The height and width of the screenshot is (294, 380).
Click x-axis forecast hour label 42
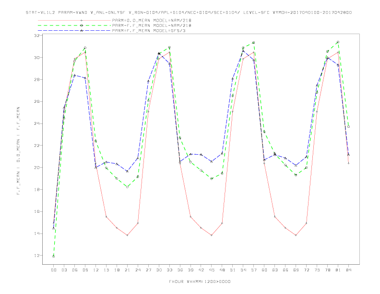(201, 270)
